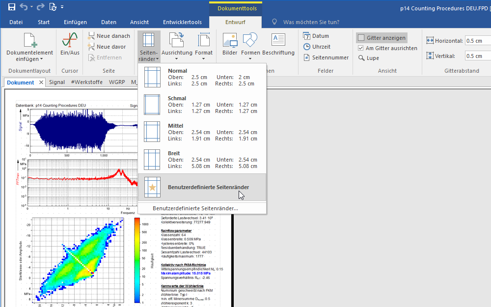The width and height of the screenshot is (491, 307).
Task: Click the red FFT frequency chart
Action: (x=82, y=183)
